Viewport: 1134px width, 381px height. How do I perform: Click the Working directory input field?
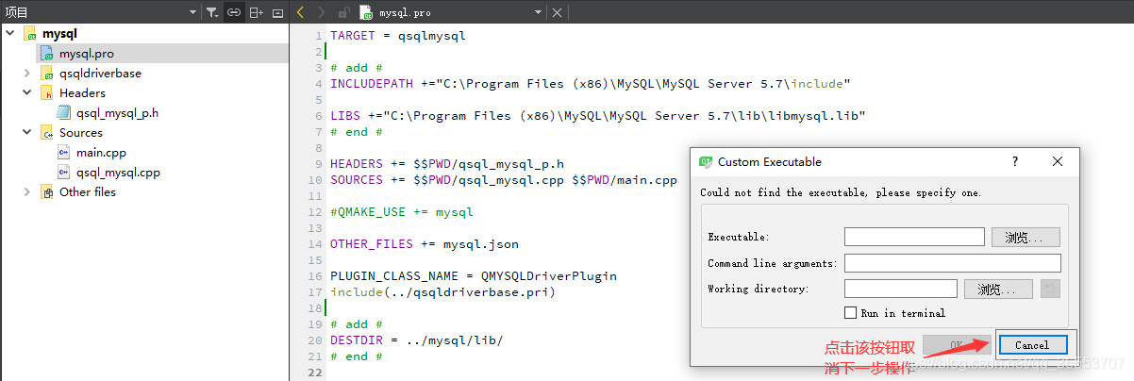pos(901,289)
